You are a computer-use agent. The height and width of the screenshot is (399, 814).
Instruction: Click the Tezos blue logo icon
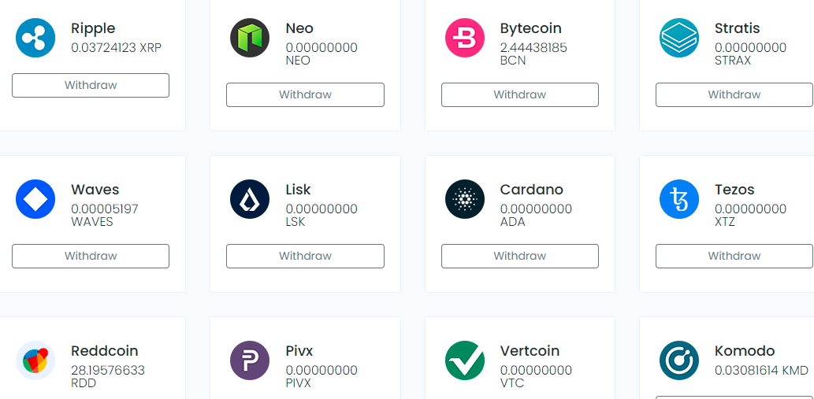(679, 199)
